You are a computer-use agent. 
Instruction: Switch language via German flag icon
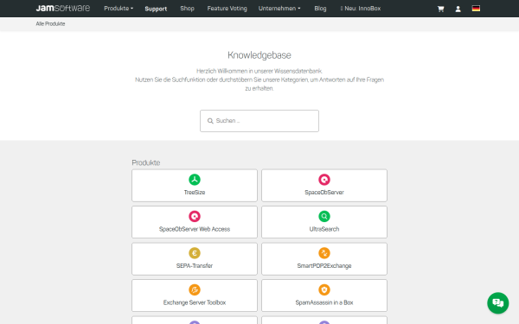[x=476, y=9]
